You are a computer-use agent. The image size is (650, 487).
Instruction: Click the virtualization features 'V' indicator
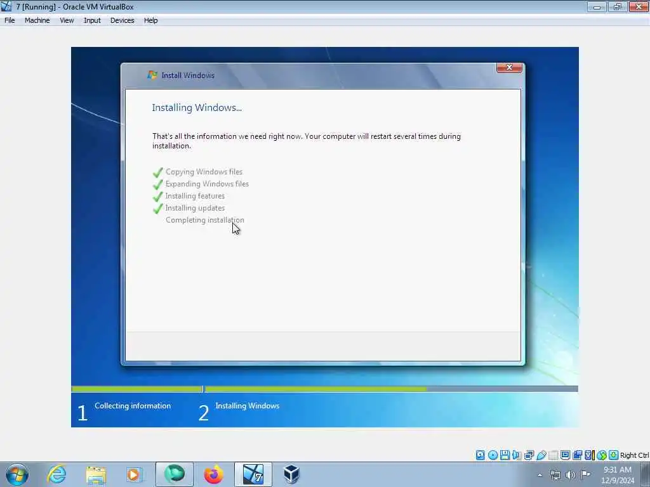coord(589,455)
